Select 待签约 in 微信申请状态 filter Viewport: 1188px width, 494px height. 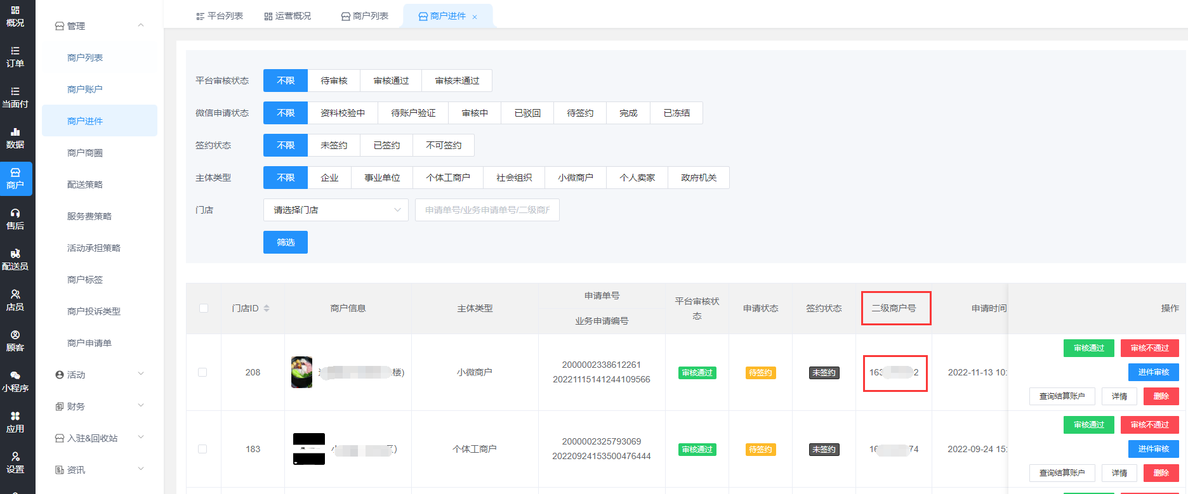pyautogui.click(x=580, y=113)
